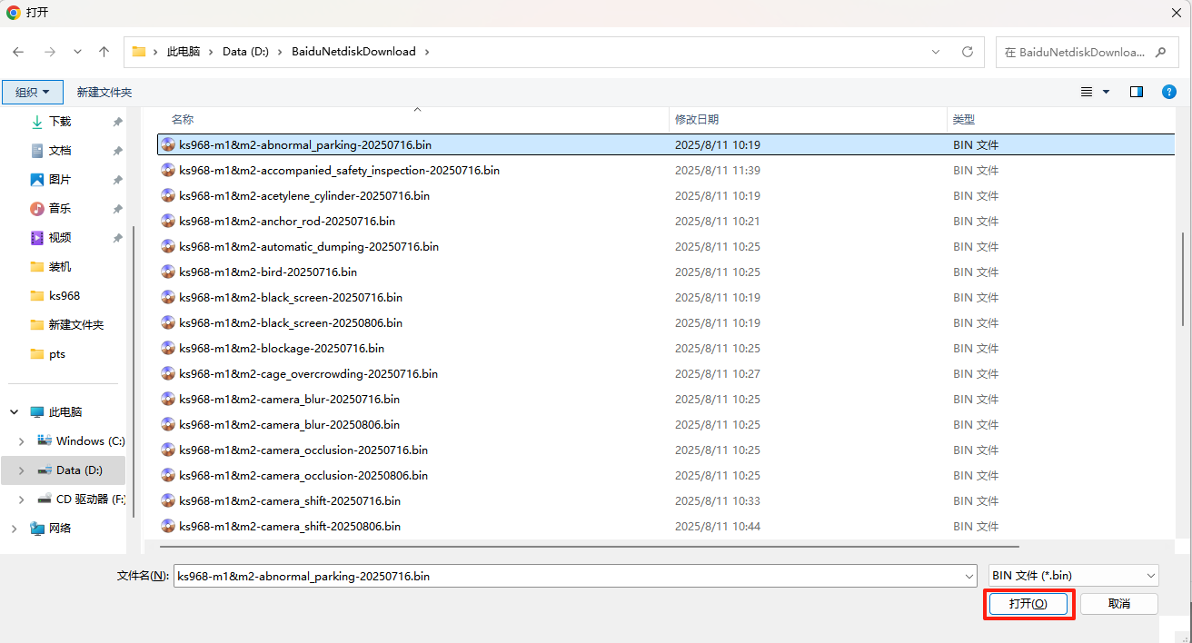Click the camera_shift-20250806.bin file icon
The width and height of the screenshot is (1192, 643).
[168, 526]
